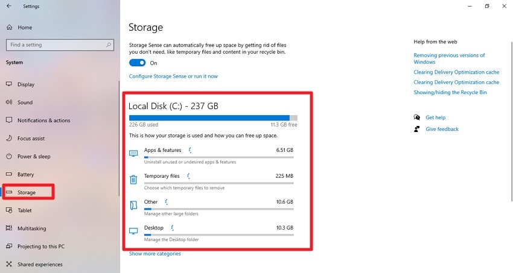Click the Other category folder icon

click(x=133, y=205)
